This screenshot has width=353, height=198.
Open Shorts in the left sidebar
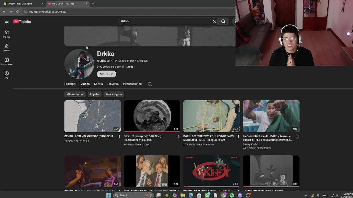tap(7, 48)
